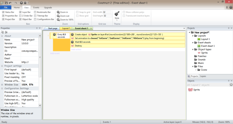
Task: Open the File menu
Action: pyautogui.click(x=5, y=8)
